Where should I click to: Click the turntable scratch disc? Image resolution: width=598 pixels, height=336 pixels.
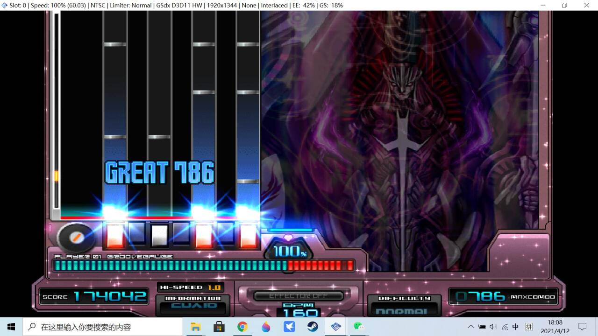click(76, 238)
